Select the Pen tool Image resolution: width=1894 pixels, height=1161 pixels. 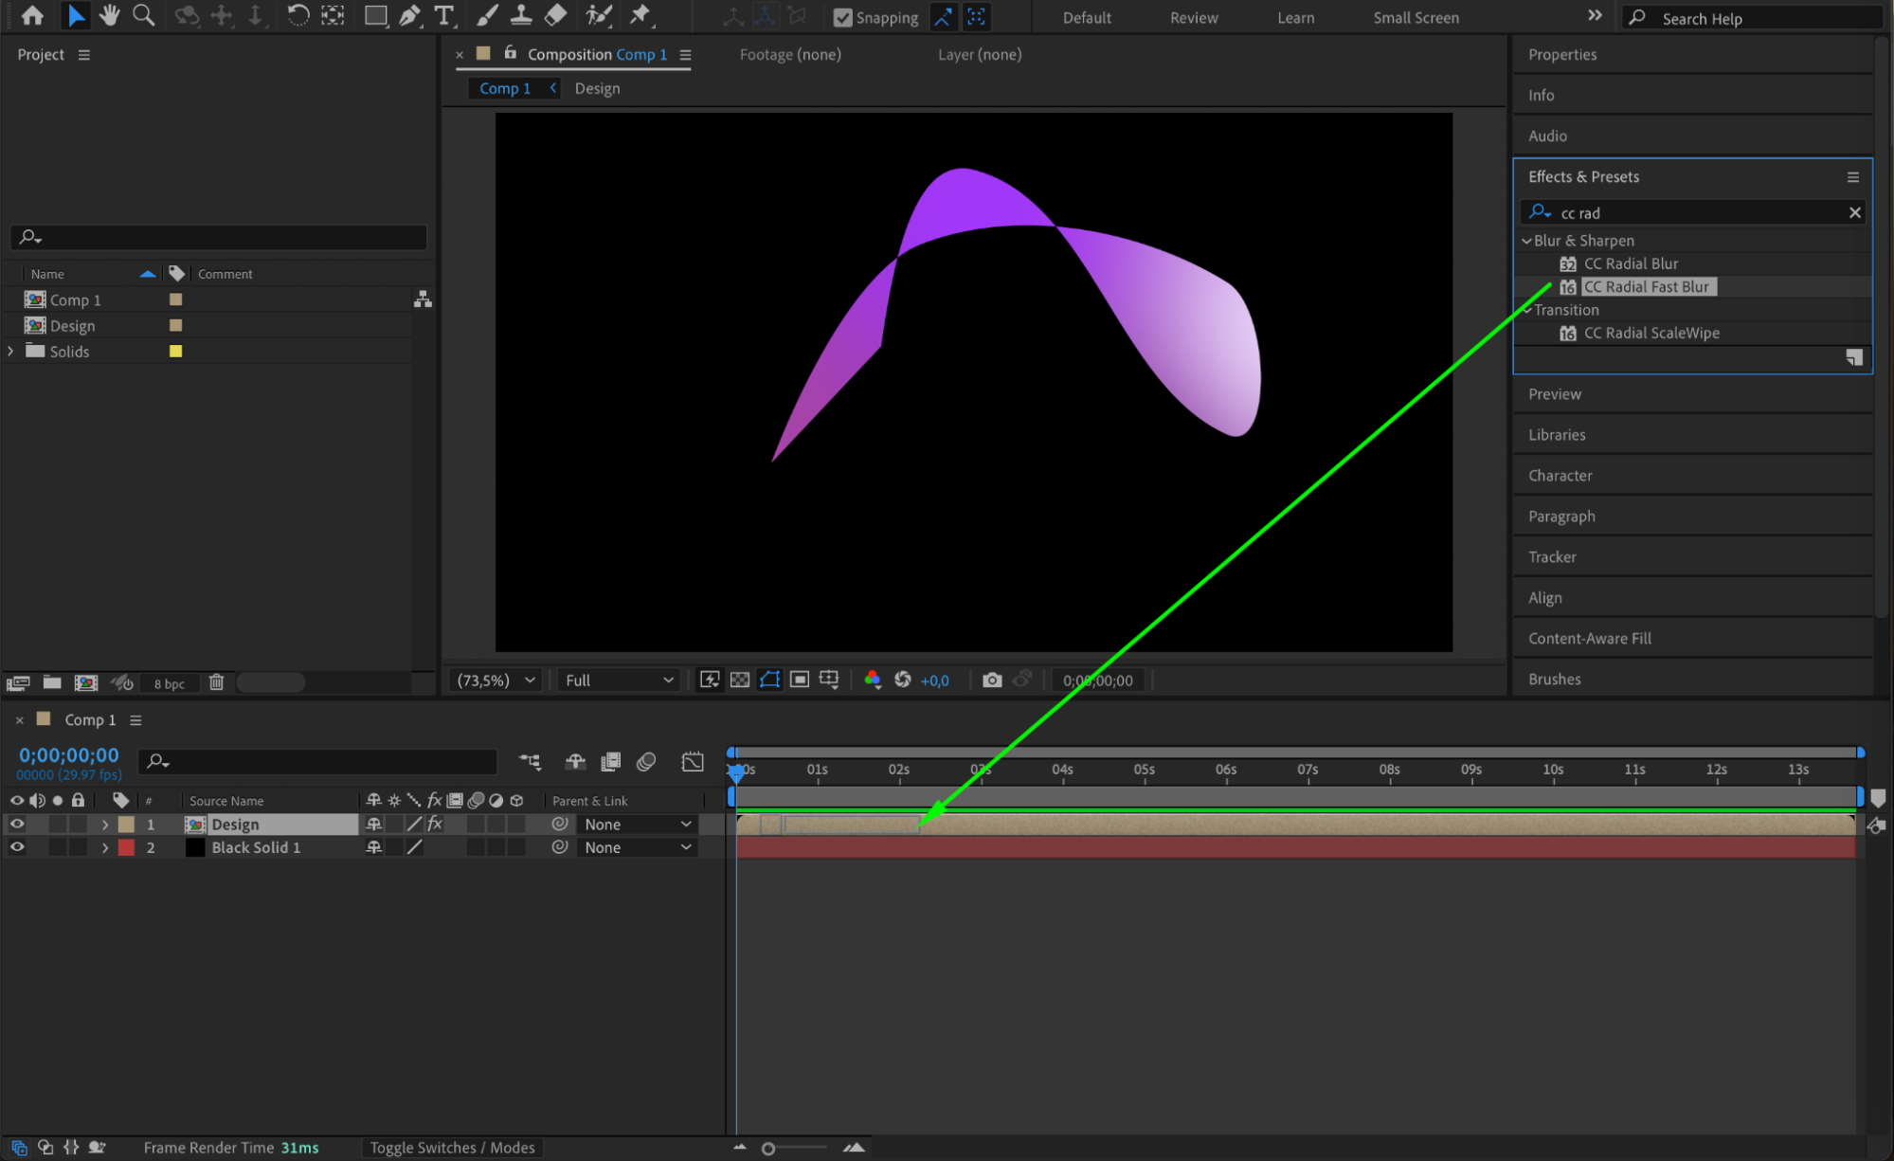point(409,15)
